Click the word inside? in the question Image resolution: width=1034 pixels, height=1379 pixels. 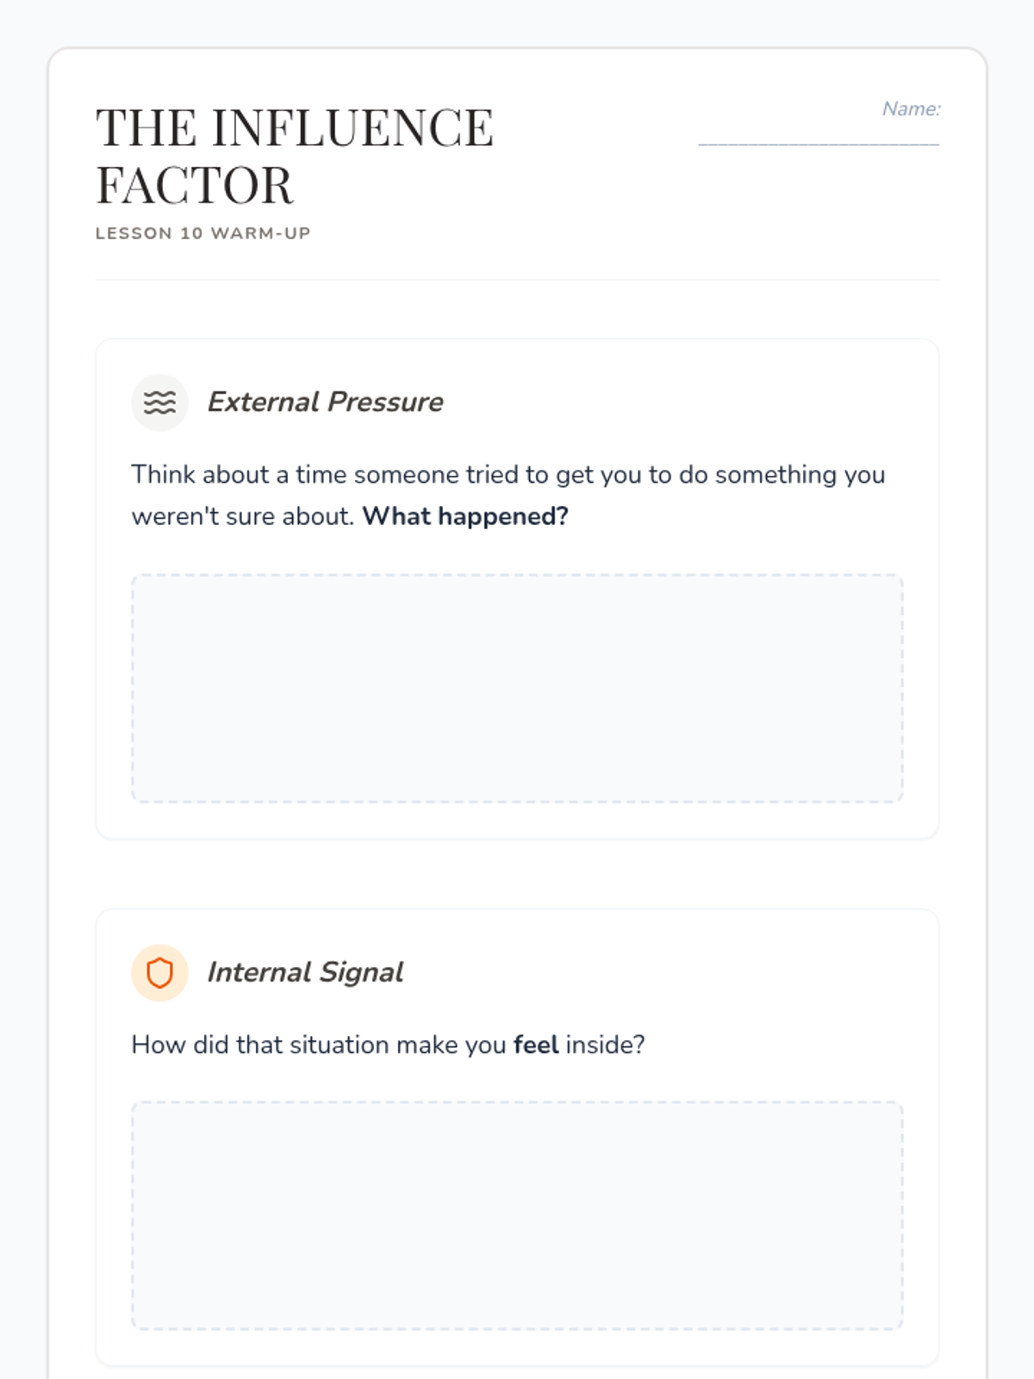(x=605, y=1045)
